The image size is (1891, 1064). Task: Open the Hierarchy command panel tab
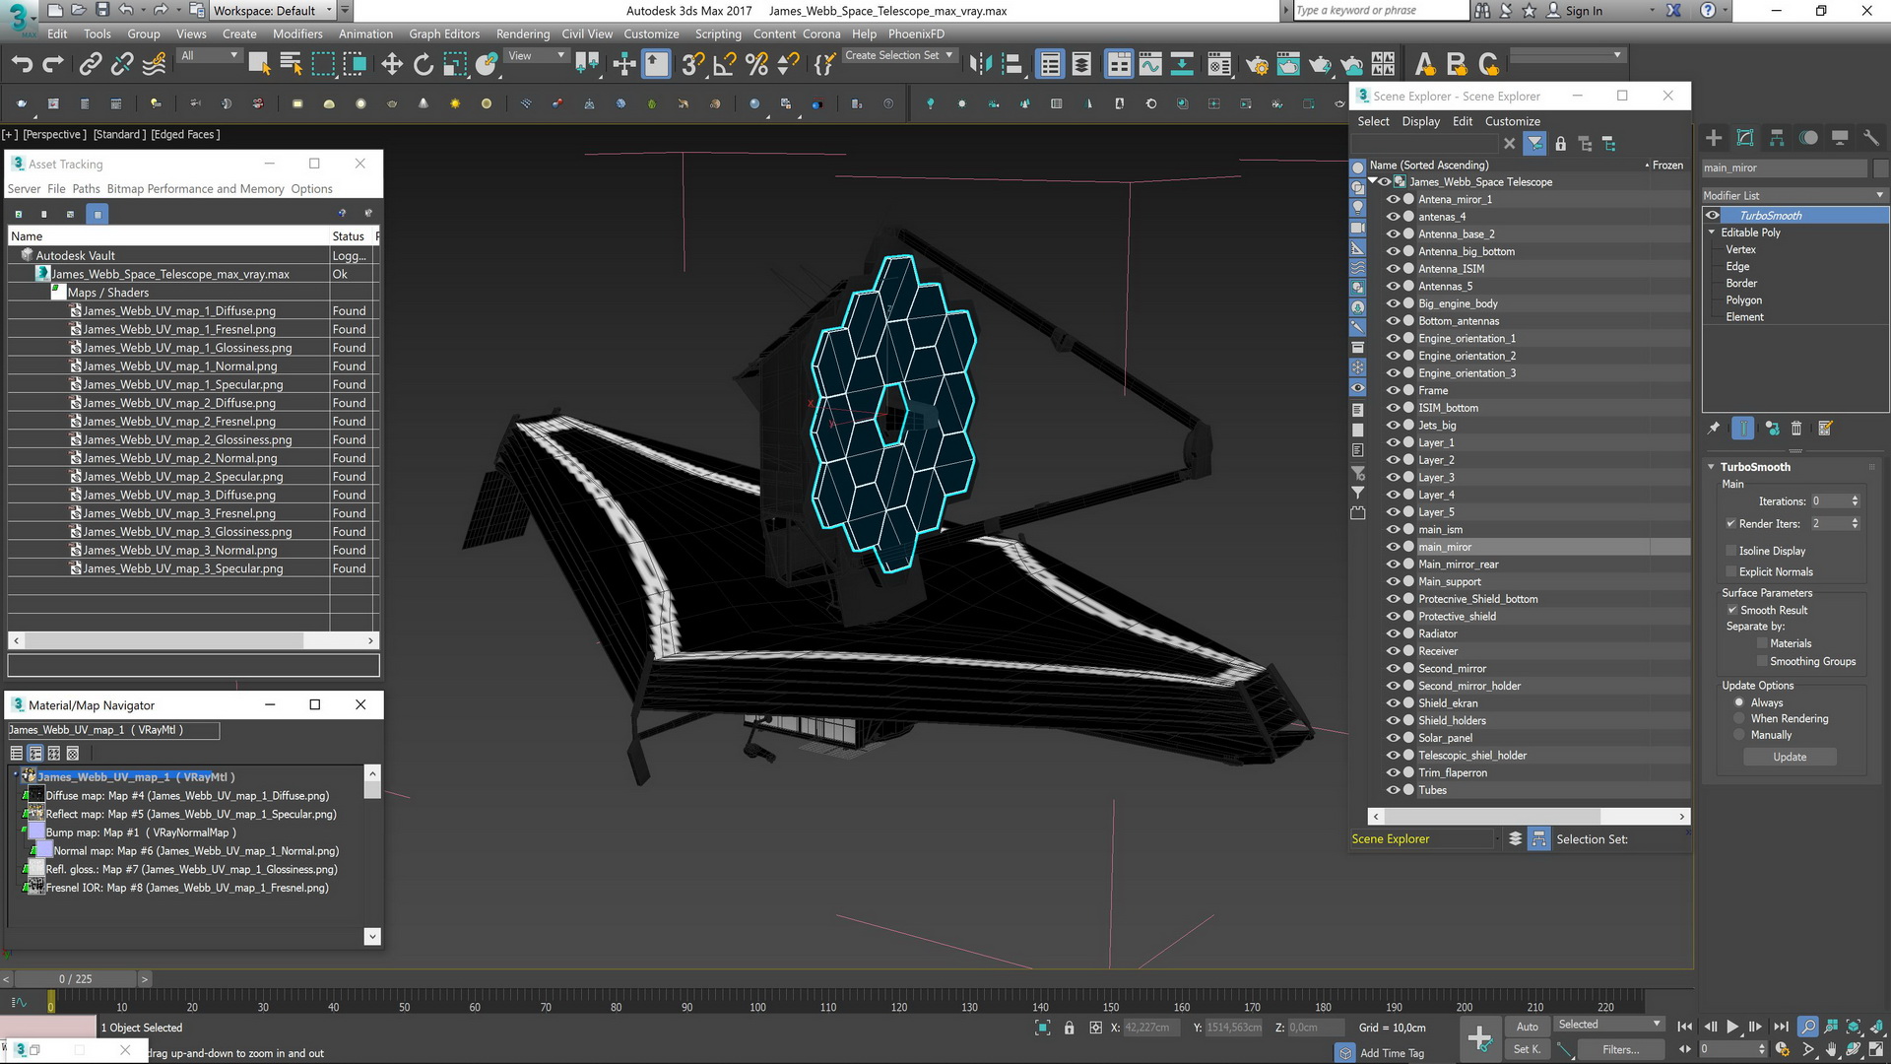[1777, 138]
